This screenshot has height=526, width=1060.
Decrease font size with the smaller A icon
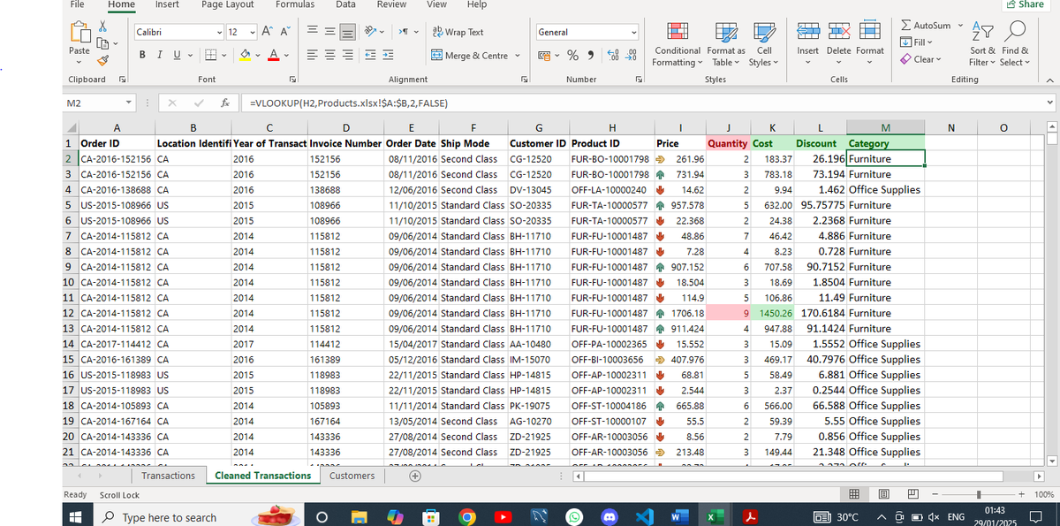click(x=285, y=33)
